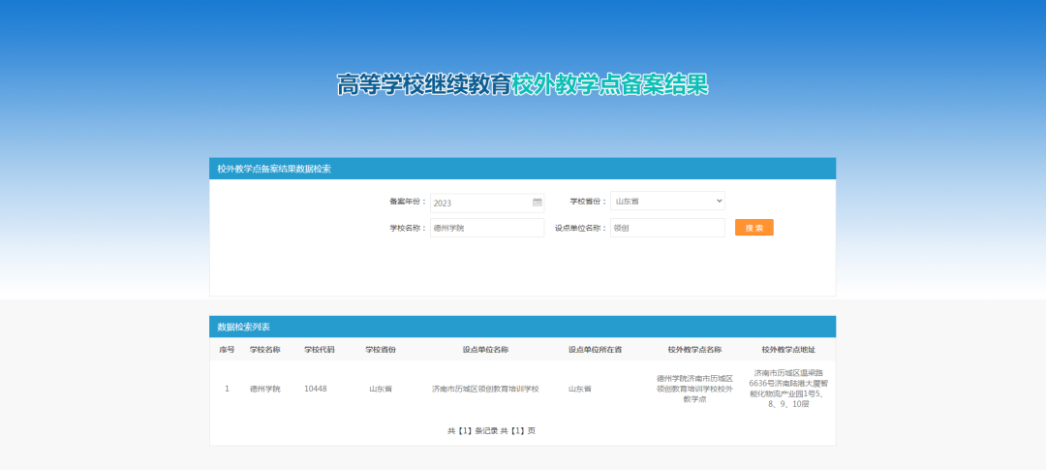The width and height of the screenshot is (1046, 470).
Task: Select the 德州学院 cell in row 1
Action: (x=264, y=389)
